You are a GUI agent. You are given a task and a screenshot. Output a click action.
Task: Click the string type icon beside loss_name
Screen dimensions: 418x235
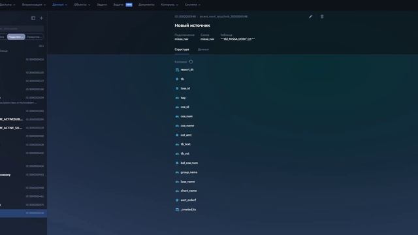click(x=177, y=181)
